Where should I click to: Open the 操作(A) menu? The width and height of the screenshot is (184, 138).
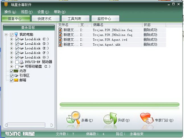pyautogui.click(x=10, y=12)
